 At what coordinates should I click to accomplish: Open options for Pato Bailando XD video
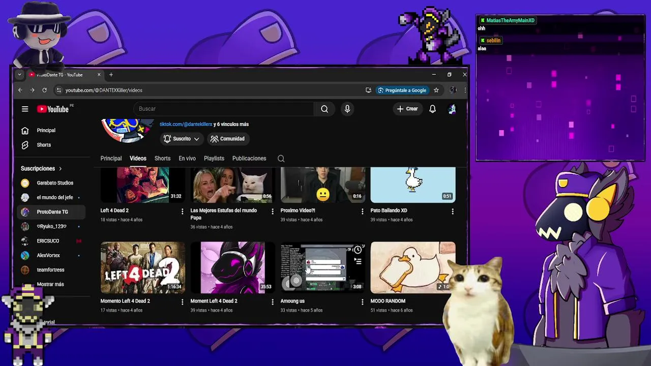pyautogui.click(x=452, y=211)
